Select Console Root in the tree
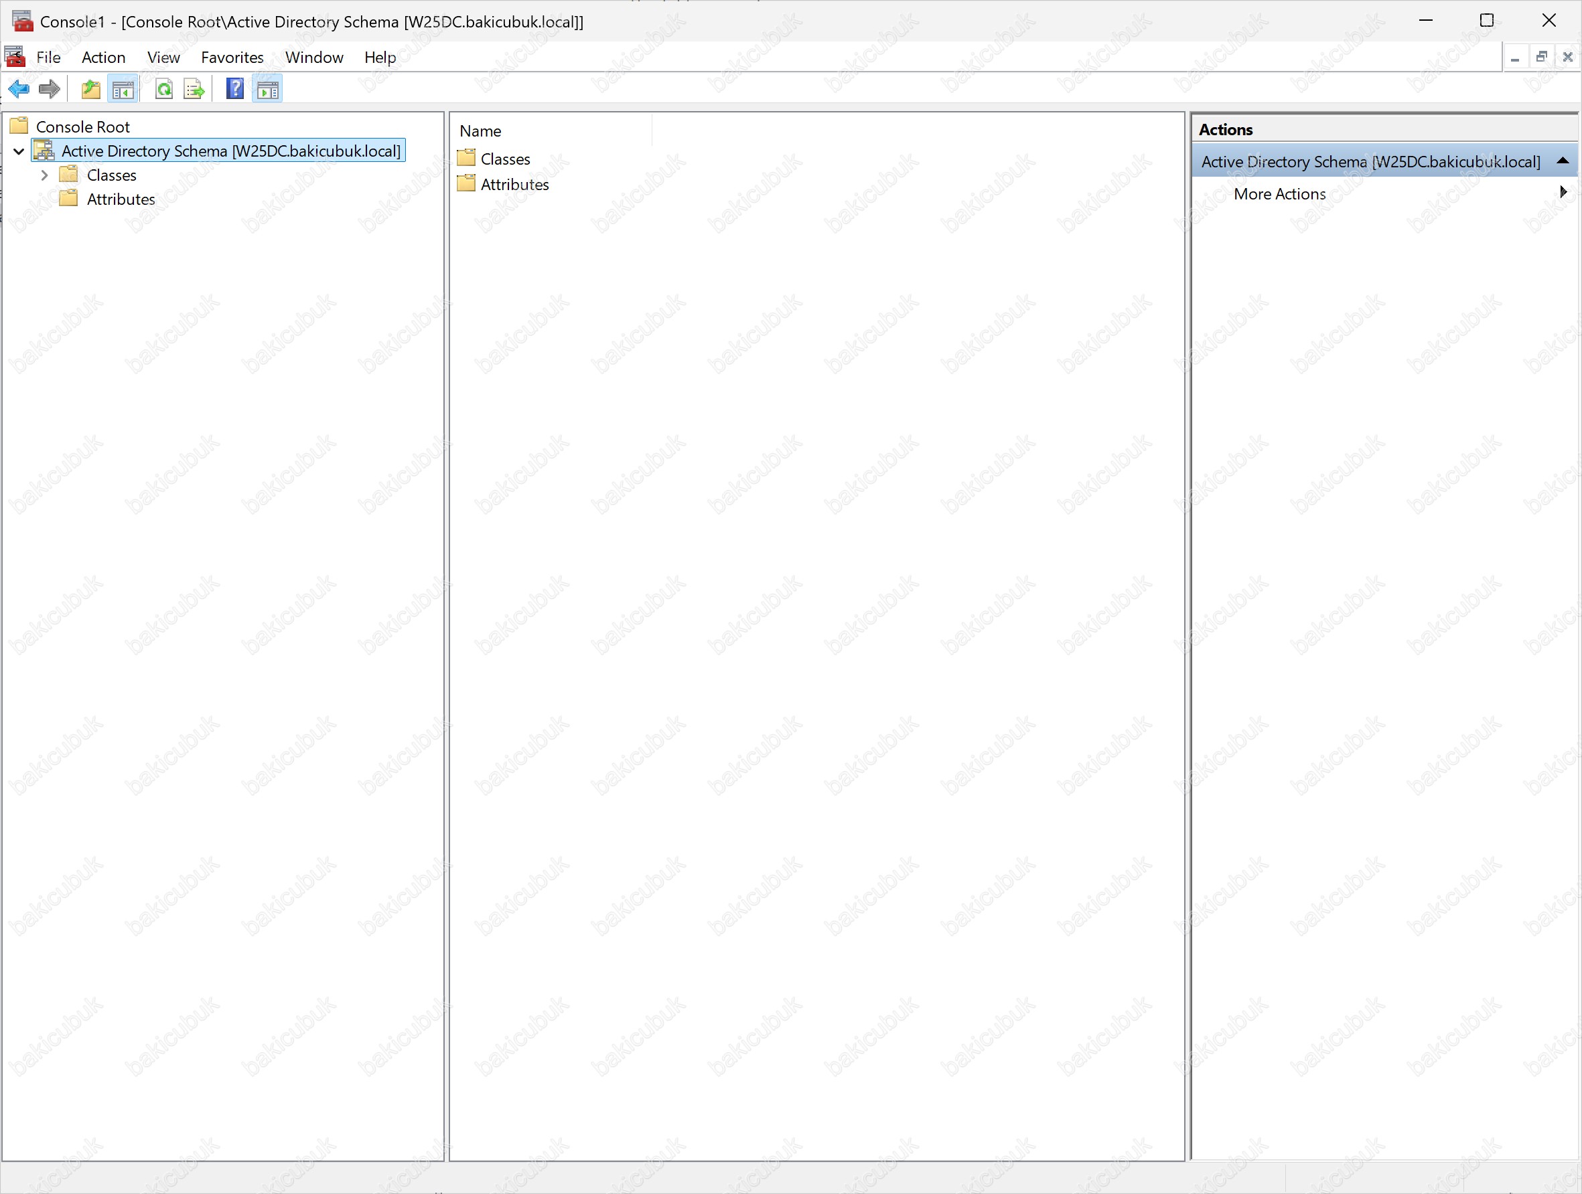Viewport: 1582px width, 1194px height. 83,126
